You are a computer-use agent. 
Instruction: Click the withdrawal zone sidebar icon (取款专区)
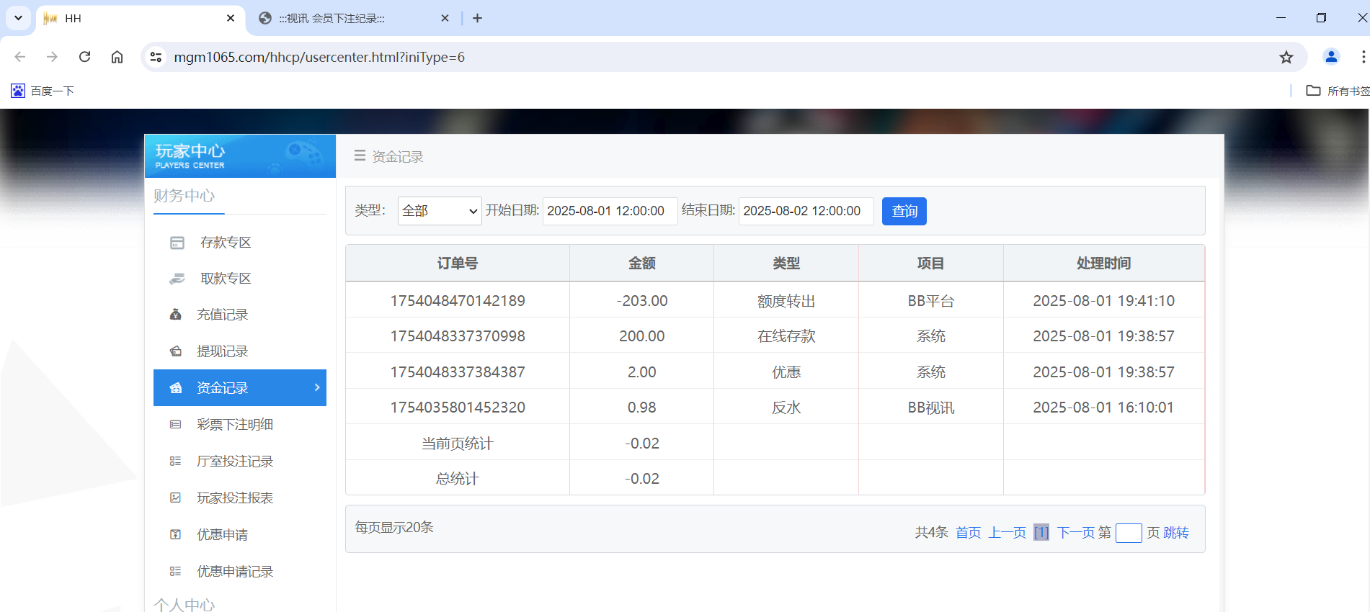tap(177, 279)
